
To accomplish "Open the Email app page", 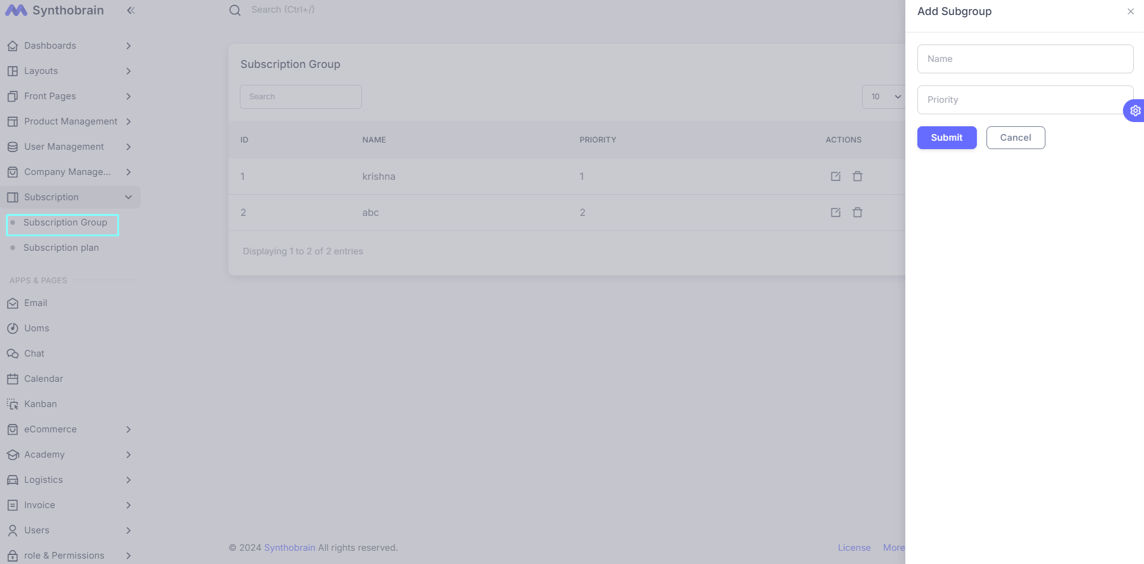I will [x=35, y=303].
